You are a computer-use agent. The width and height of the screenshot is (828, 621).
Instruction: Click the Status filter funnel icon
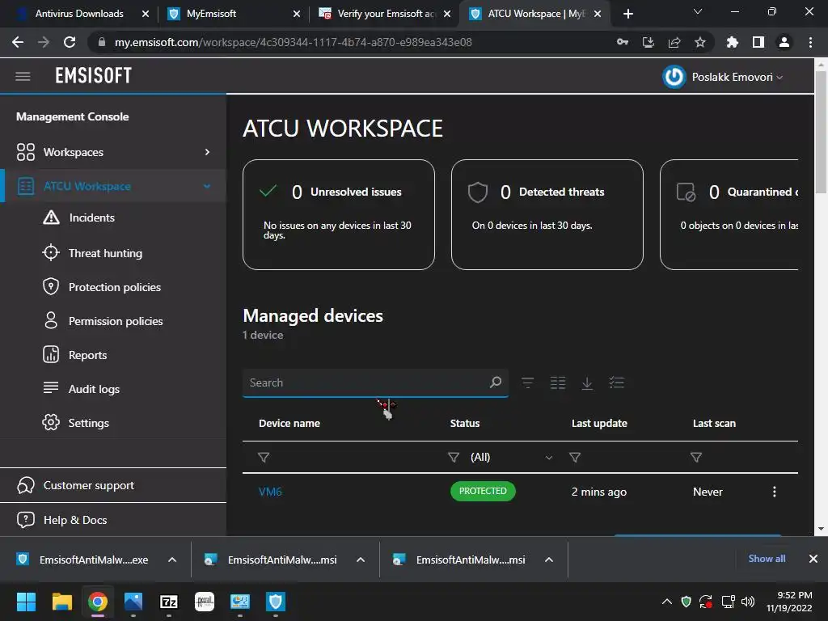453,458
